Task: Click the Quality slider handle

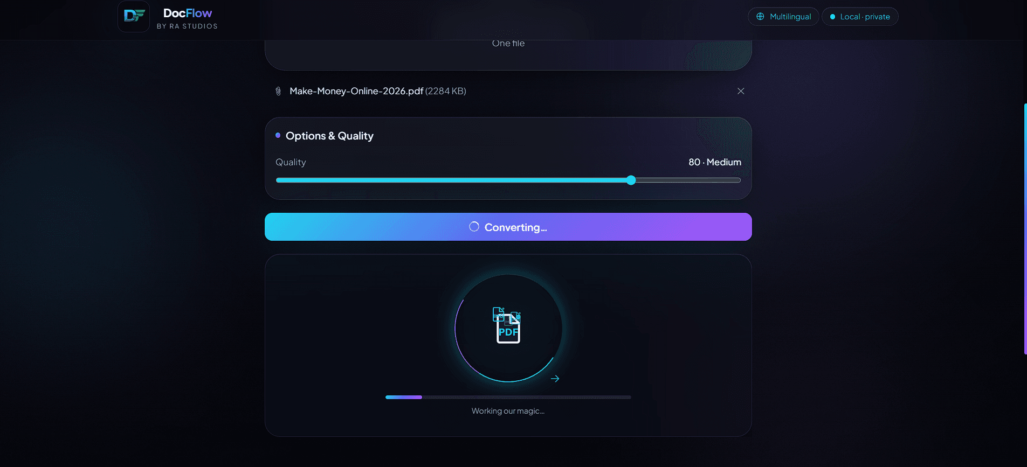Action: pos(631,180)
